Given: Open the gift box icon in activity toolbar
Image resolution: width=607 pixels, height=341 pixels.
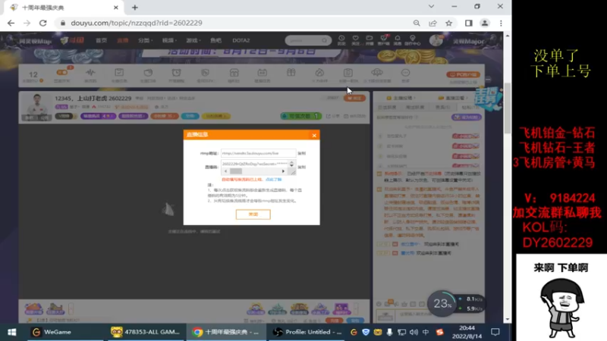Looking at the screenshot, I should tap(291, 74).
